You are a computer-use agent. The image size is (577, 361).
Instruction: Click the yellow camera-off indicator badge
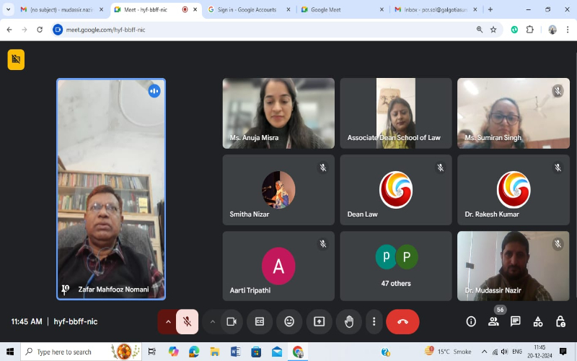(x=16, y=60)
